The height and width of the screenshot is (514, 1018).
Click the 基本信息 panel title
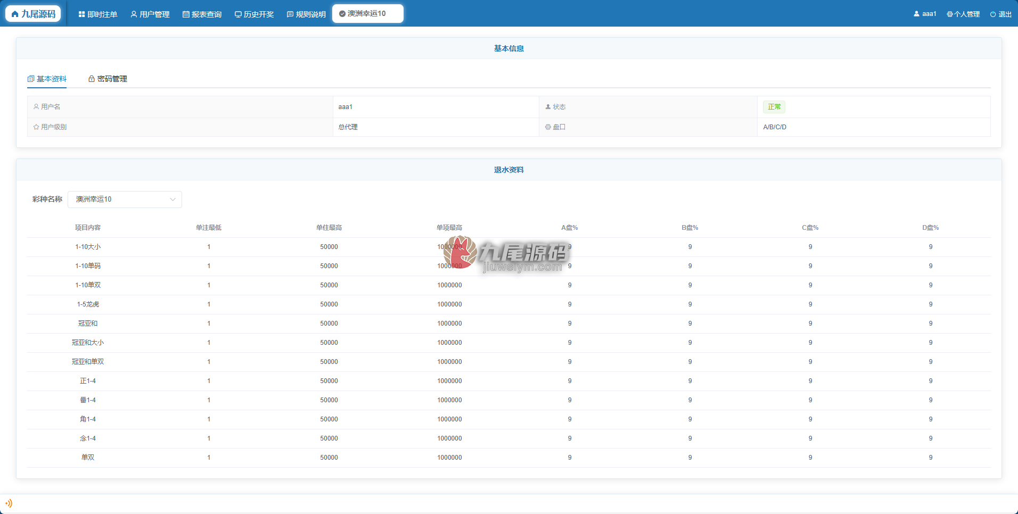pos(509,48)
